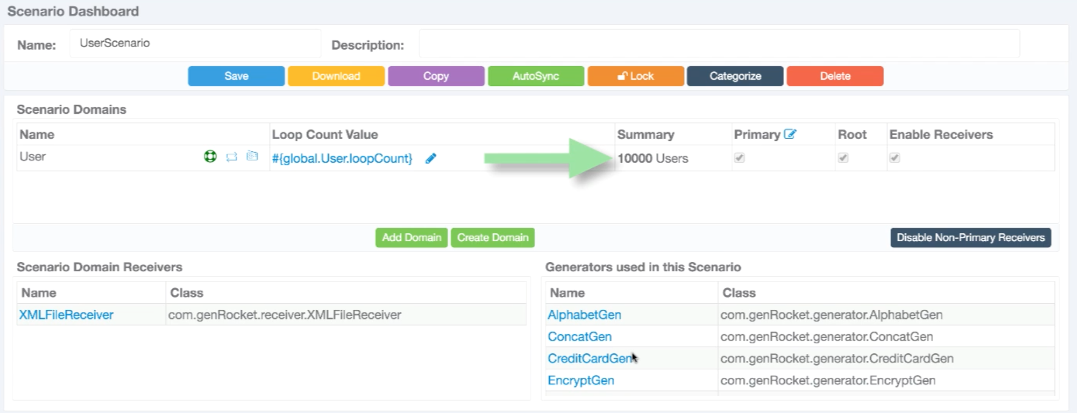Click into the Description text field
The height and width of the screenshot is (413, 1077).
(719, 44)
